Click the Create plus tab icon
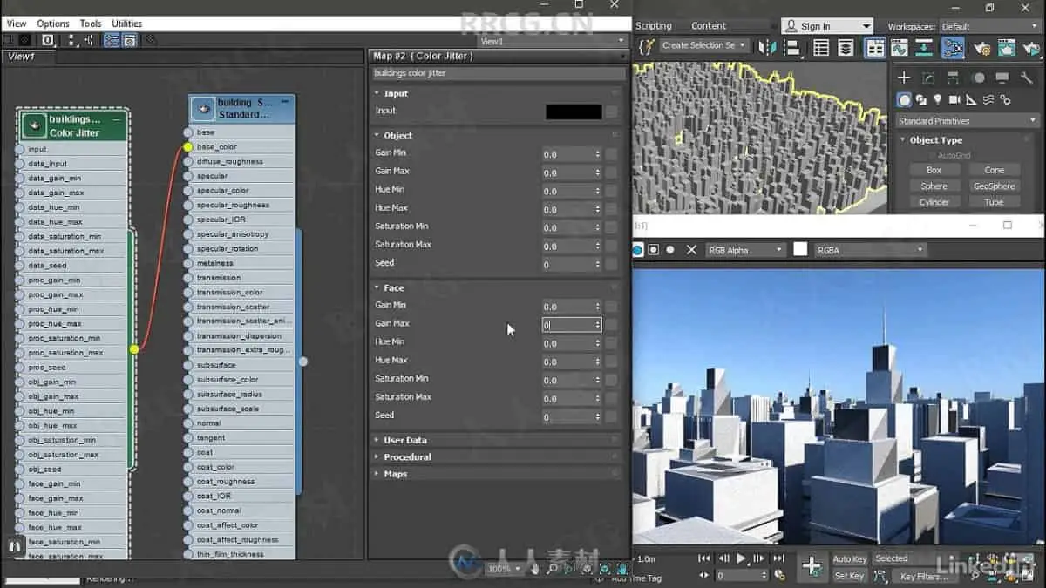 904,78
